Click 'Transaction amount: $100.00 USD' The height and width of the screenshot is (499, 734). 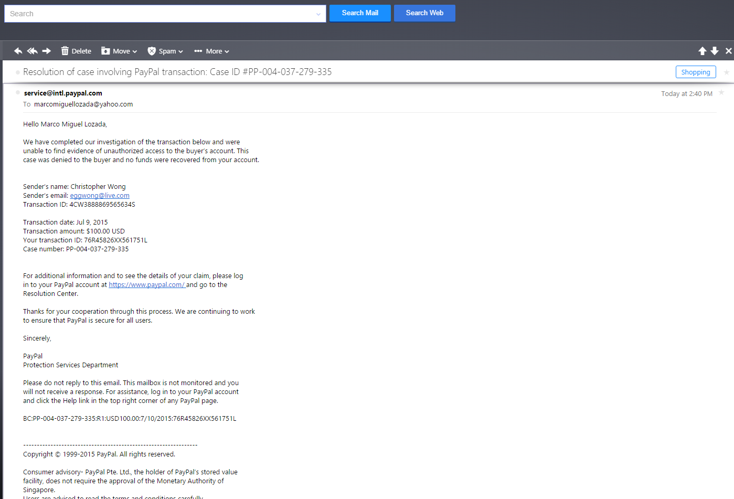(74, 231)
